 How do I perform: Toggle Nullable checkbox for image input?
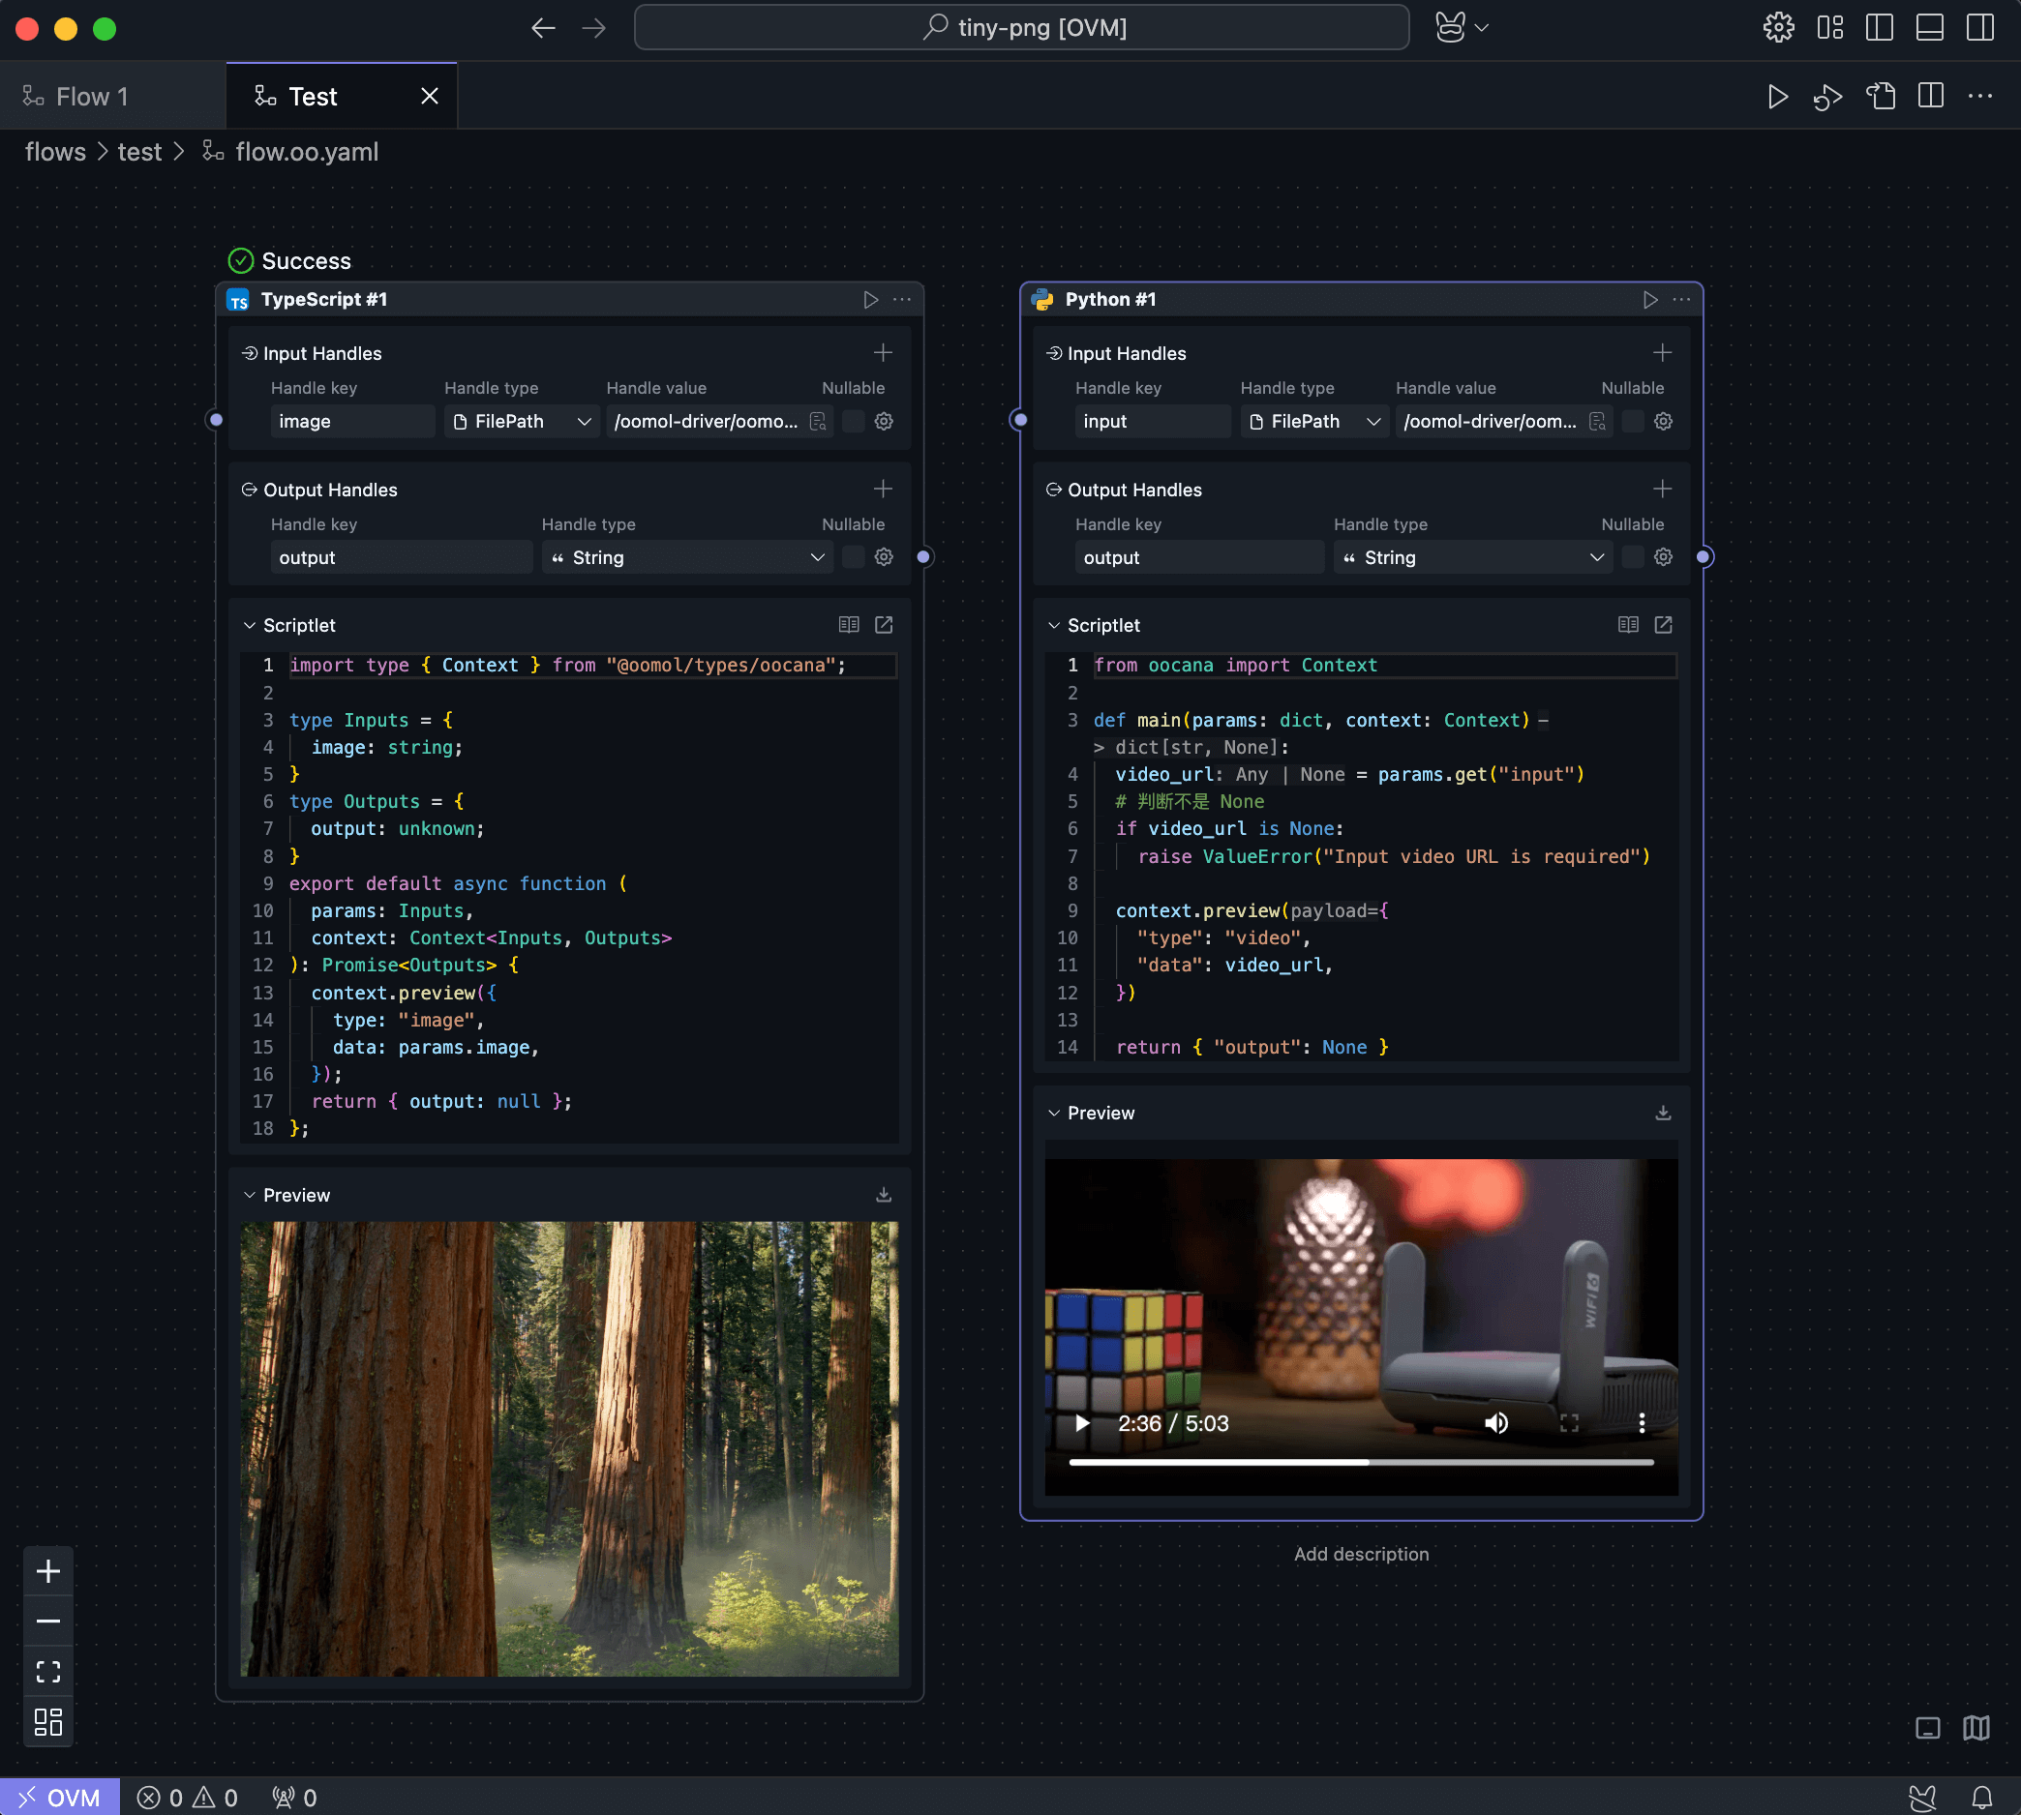[853, 422]
